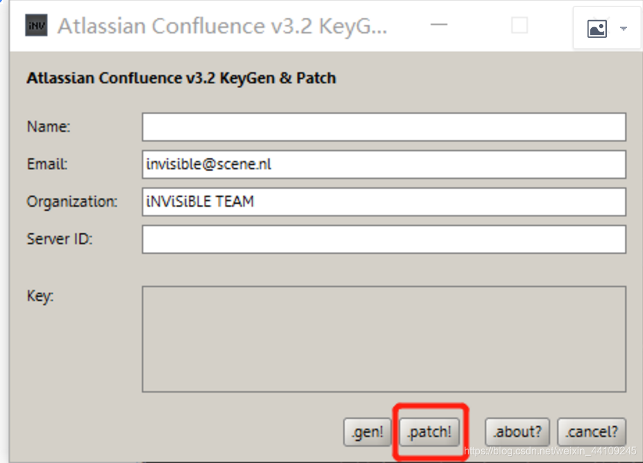Click the image overlay icon at top right
Image resolution: width=643 pixels, height=463 pixels.
pos(597,29)
